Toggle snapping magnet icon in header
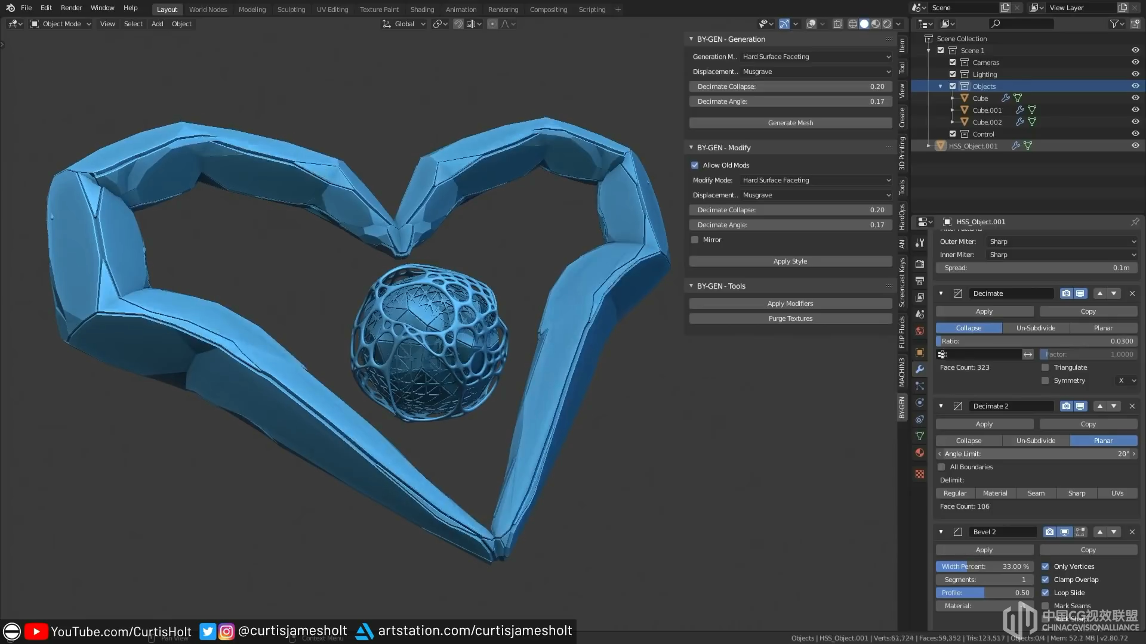Viewport: 1146px width, 644px height. coord(458,24)
